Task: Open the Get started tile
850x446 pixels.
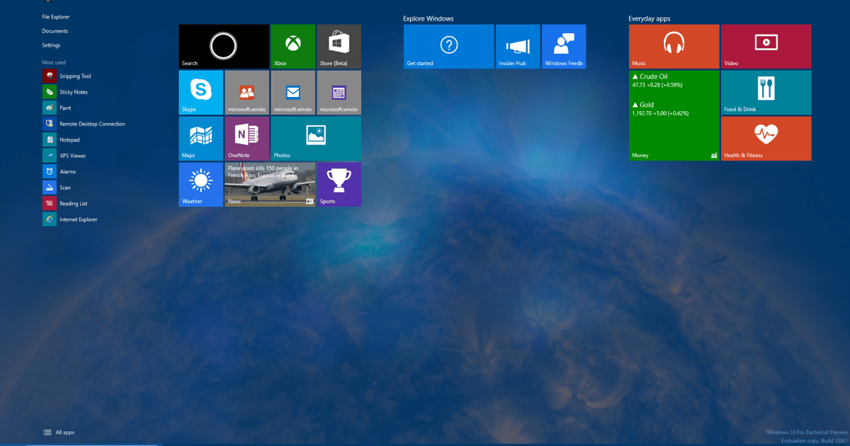Action: tap(448, 46)
